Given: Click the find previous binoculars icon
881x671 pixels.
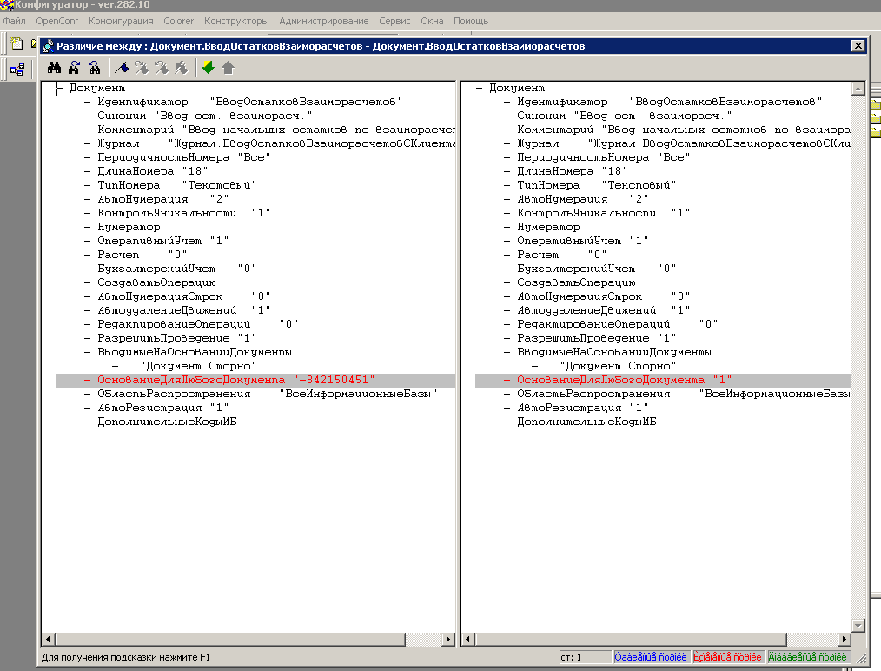Looking at the screenshot, I should coord(95,67).
